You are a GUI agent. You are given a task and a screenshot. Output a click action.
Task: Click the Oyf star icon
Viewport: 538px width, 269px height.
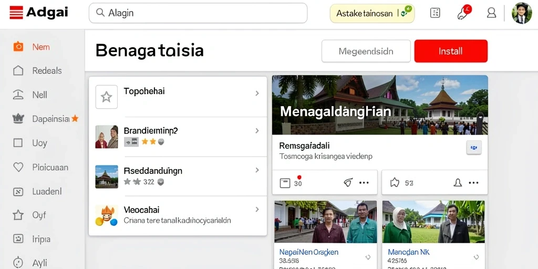pyautogui.click(x=18, y=215)
